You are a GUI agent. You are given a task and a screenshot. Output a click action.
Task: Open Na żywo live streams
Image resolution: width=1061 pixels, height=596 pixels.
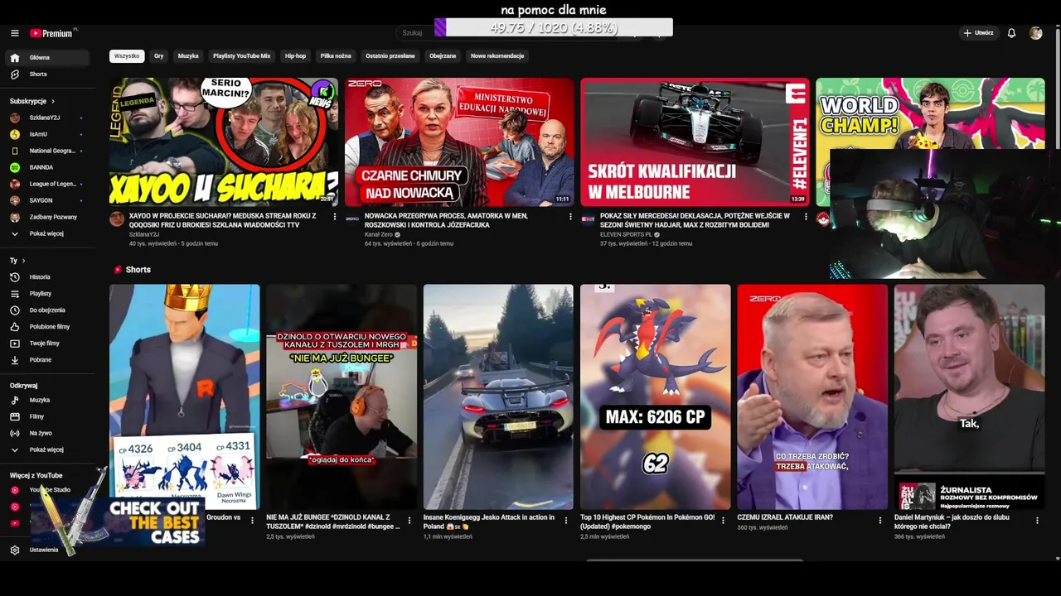[x=48, y=433]
